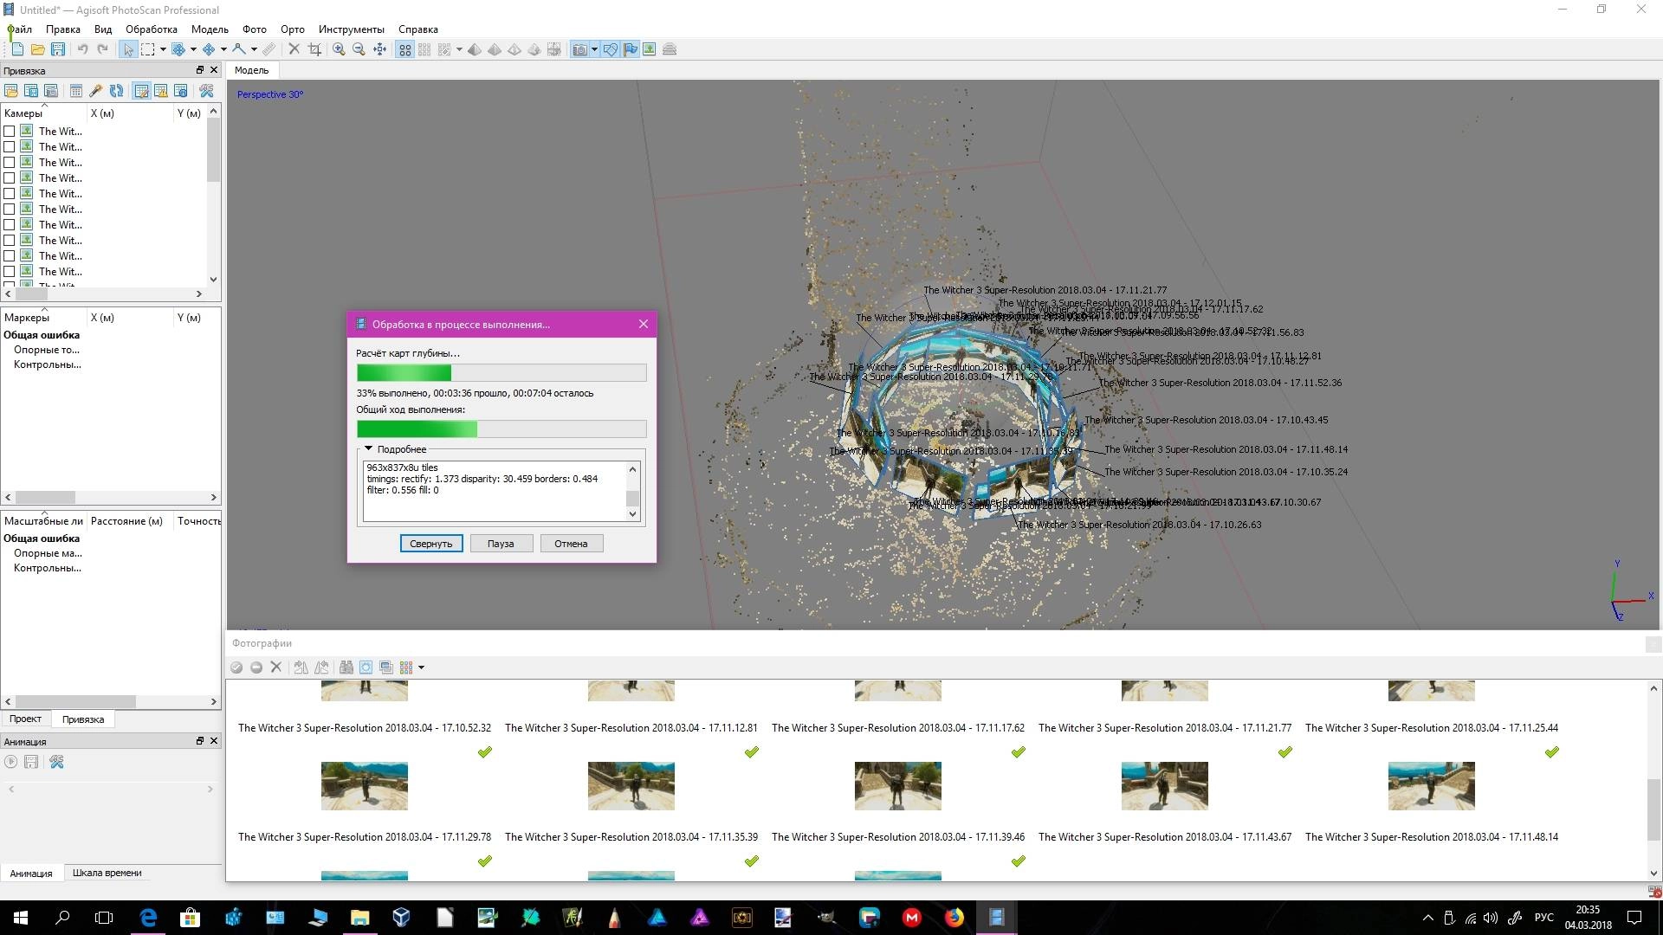
Task: Close the Привязка panel
Action: (x=214, y=70)
